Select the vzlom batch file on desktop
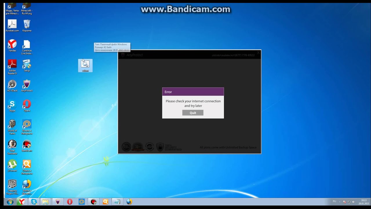 (85, 66)
